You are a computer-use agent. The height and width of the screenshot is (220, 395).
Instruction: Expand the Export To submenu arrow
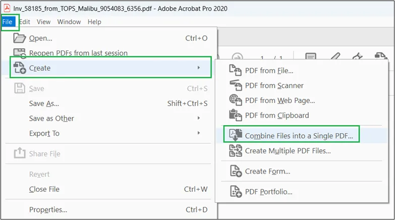pos(199,133)
